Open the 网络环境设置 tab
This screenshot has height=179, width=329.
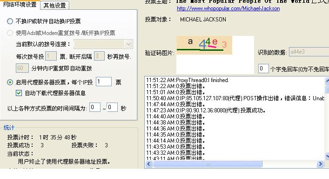tap(20, 4)
